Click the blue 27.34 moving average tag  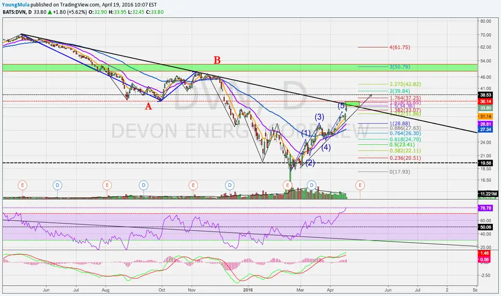point(485,130)
